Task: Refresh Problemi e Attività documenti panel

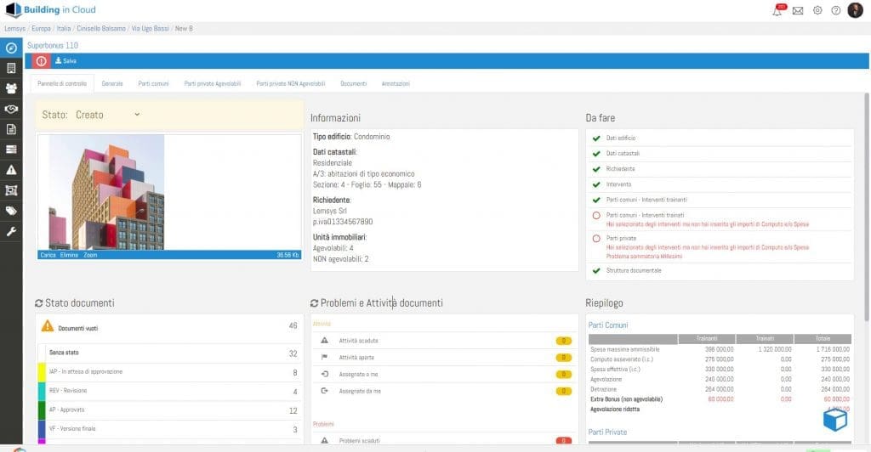Action: coord(315,303)
